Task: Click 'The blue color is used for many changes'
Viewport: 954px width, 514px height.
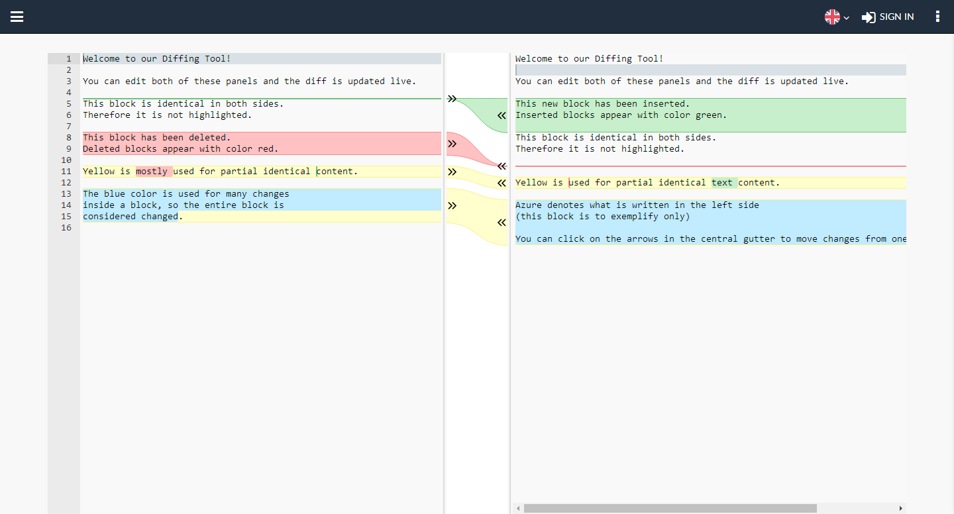Action: click(186, 193)
